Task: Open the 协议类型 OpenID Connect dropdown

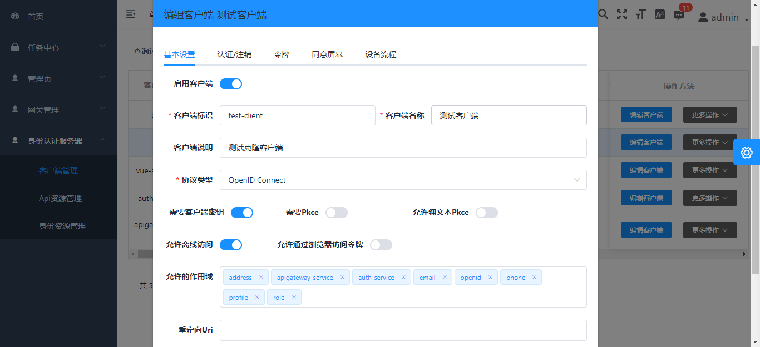Action: [x=403, y=180]
